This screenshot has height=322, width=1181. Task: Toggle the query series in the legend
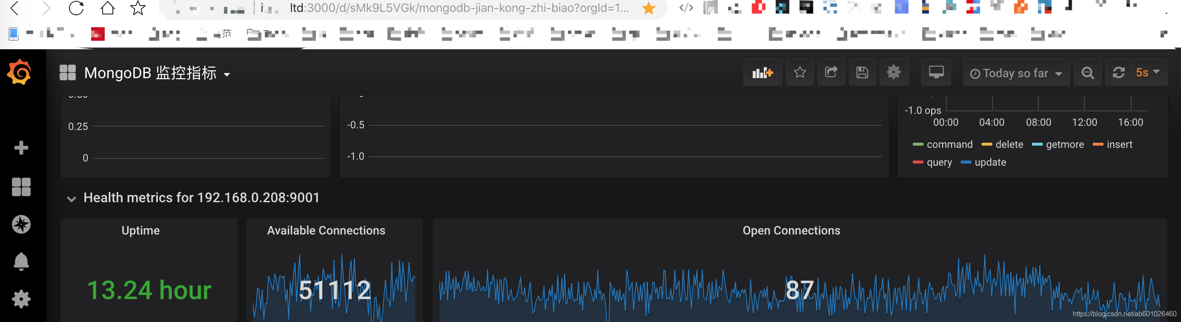[939, 162]
